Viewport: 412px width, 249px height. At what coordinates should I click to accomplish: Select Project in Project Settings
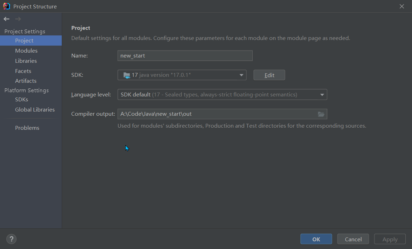coord(24,41)
